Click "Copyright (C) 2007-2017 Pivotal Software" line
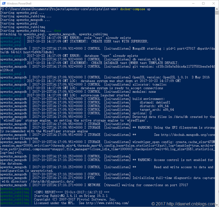 pos(75,199)
